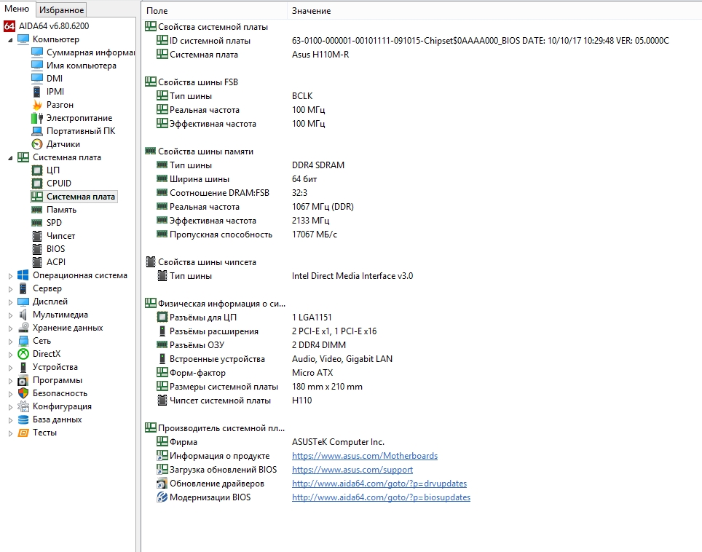Click the Безопасность shield icon
Image resolution: width=702 pixels, height=552 pixels.
23,393
